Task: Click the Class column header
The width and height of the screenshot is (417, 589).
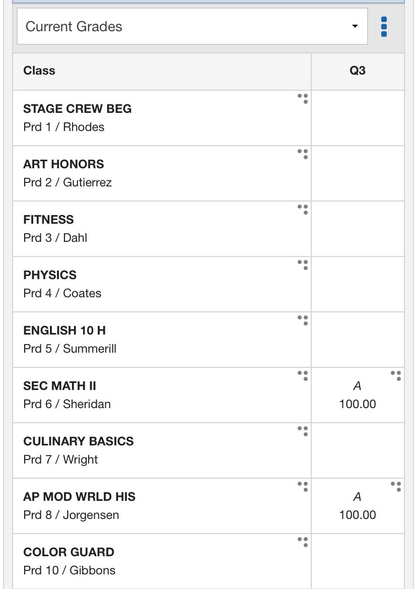Action: pos(39,71)
